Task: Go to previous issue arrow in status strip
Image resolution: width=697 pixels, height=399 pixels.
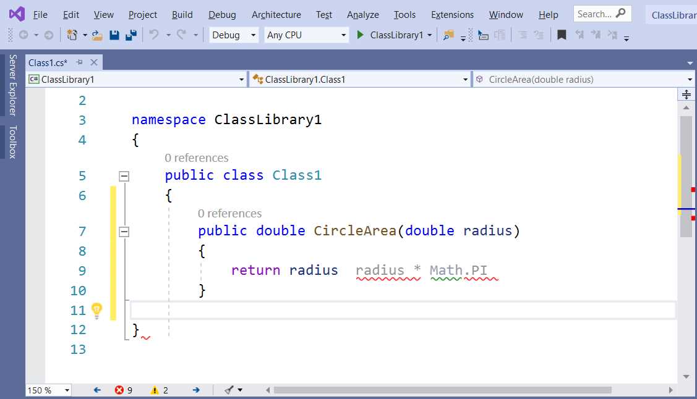Action: click(x=97, y=390)
